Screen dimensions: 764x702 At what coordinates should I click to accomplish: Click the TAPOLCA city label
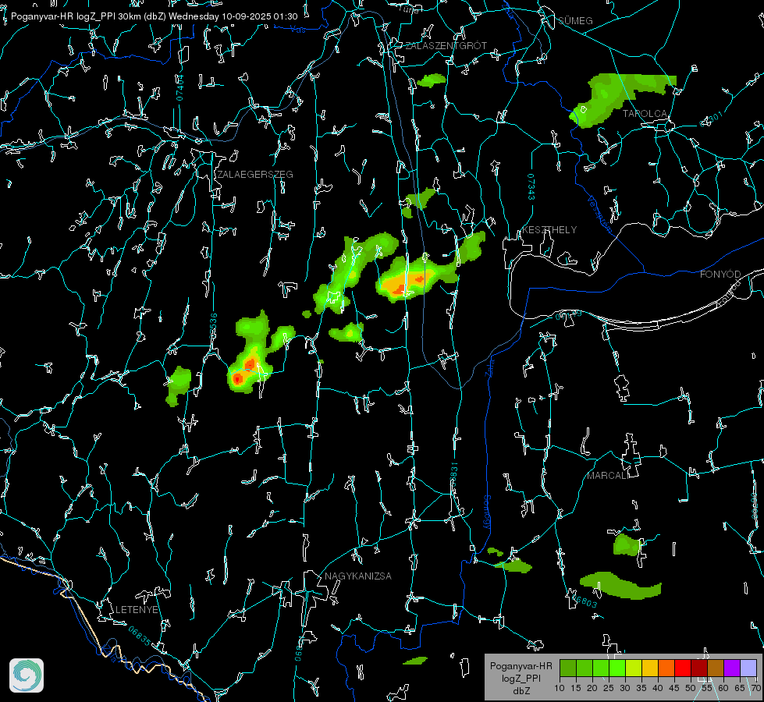pyautogui.click(x=645, y=114)
